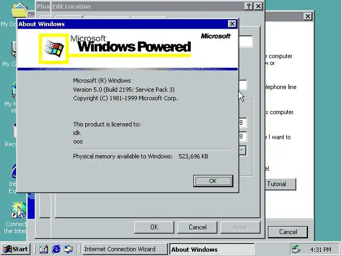Click the Copyright 1981-1999 Microsoft Corp. line

pyautogui.click(x=125, y=98)
